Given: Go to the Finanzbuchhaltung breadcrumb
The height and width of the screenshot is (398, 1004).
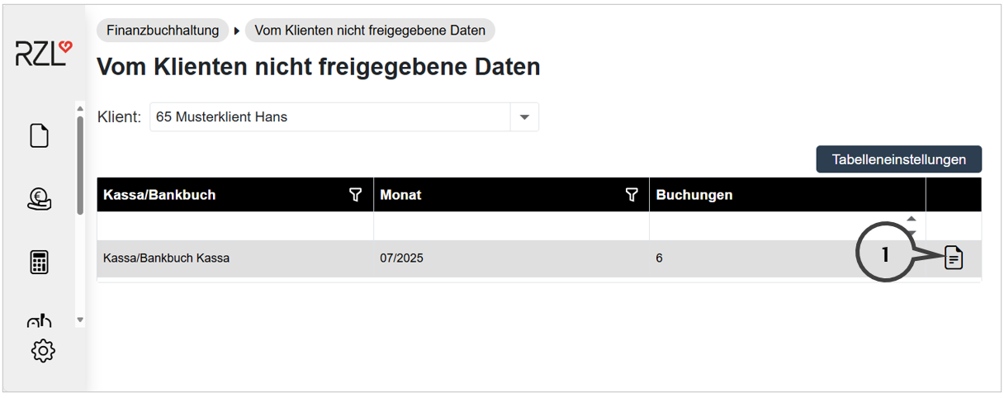Looking at the screenshot, I should pos(163,31).
